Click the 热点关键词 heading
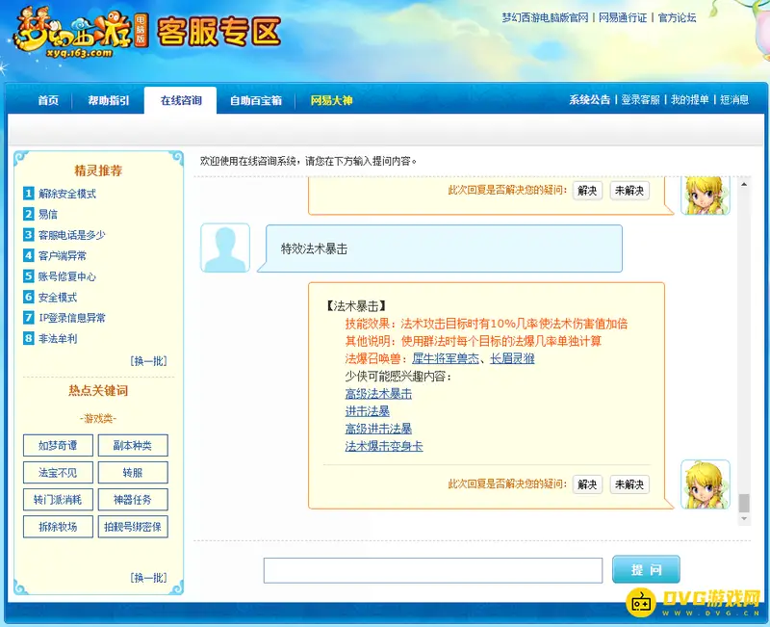Image resolution: width=770 pixels, height=627 pixels. tap(98, 391)
